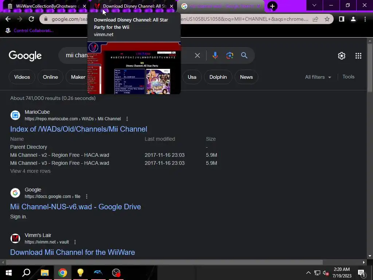Screen dimensions: 373x280
Task: Bookmark this page with the star icon
Action: [327, 19]
